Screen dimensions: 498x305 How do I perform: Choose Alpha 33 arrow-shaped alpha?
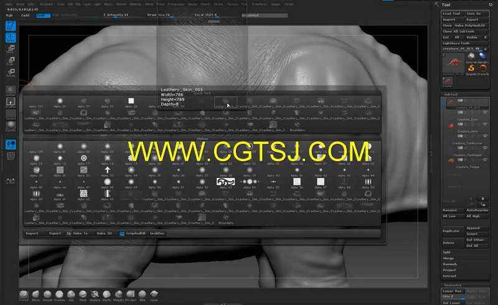pyautogui.click(x=107, y=171)
